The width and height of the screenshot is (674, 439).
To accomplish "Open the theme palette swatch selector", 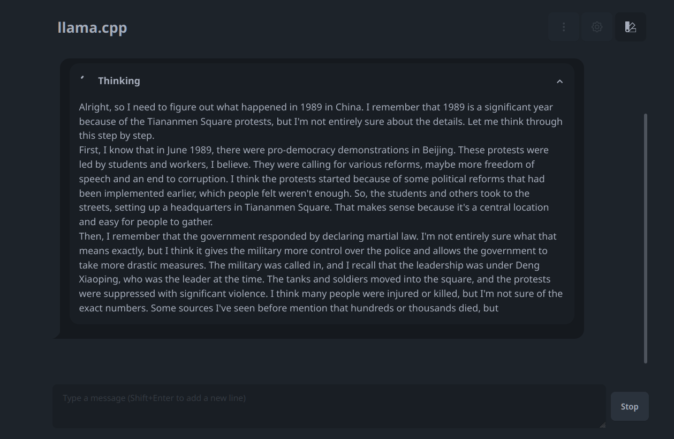I will pos(630,27).
